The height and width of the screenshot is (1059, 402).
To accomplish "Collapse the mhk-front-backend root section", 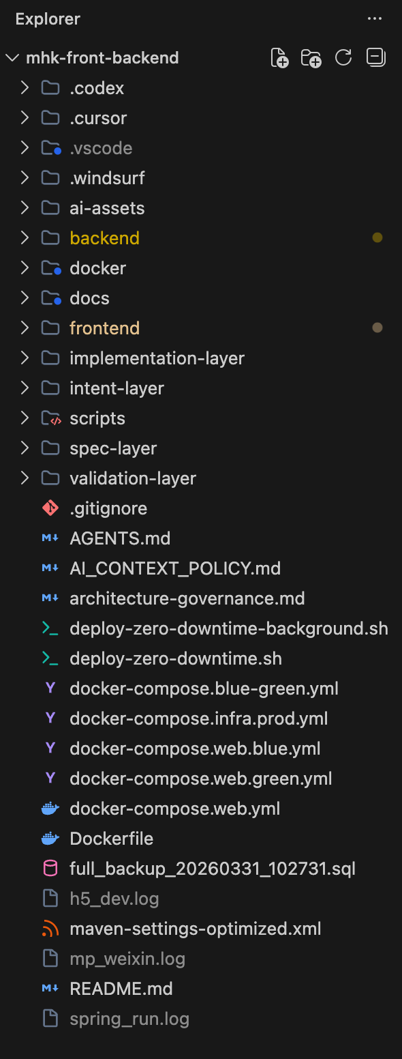I will coord(12,58).
